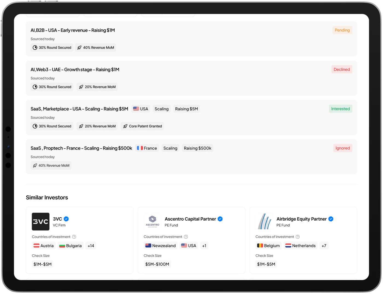383x294 pixels.
Task: Click the rocket icon in the AI,Web3 UAE deal
Action: coord(81,87)
